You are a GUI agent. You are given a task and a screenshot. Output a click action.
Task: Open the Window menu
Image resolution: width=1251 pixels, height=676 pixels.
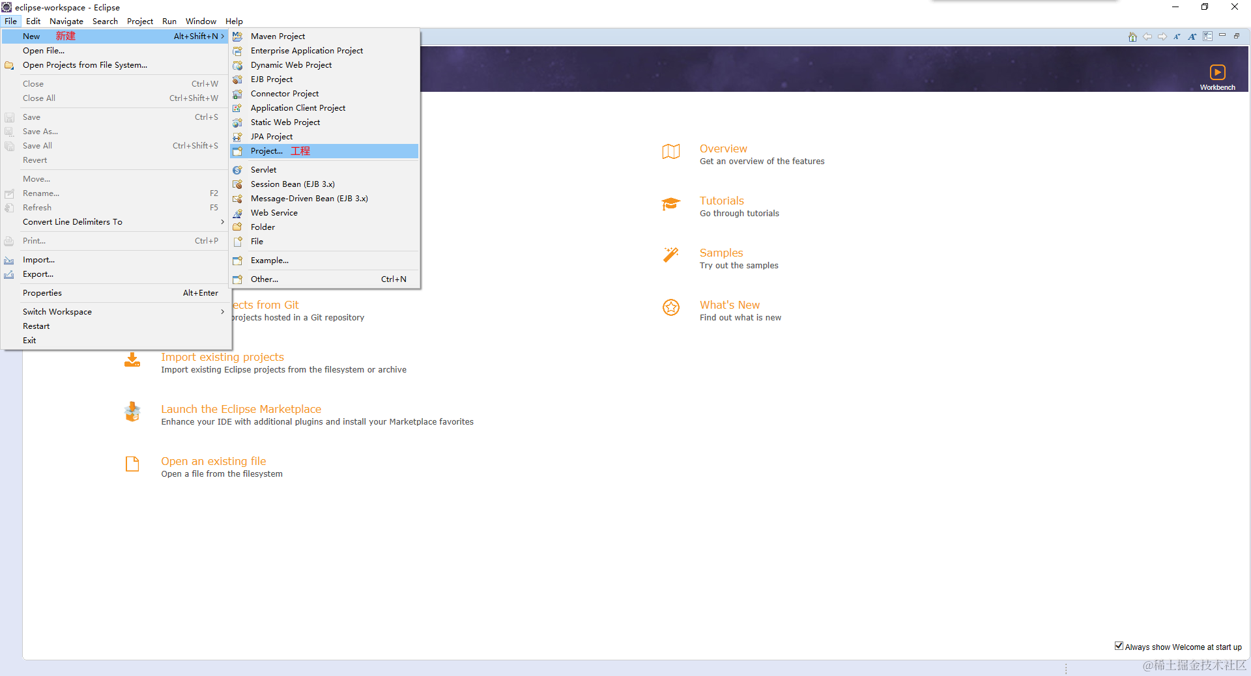pos(201,21)
